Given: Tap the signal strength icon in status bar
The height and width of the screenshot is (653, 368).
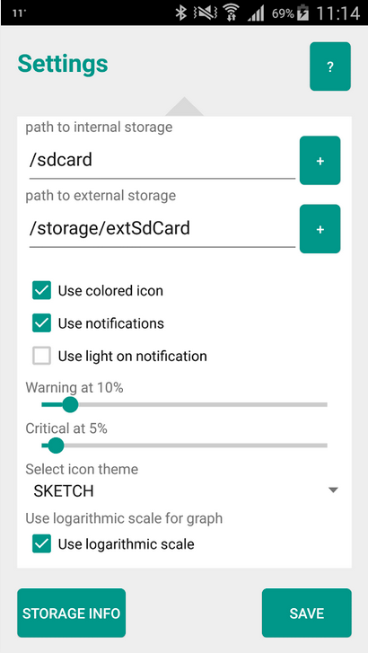Looking at the screenshot, I should [x=256, y=13].
